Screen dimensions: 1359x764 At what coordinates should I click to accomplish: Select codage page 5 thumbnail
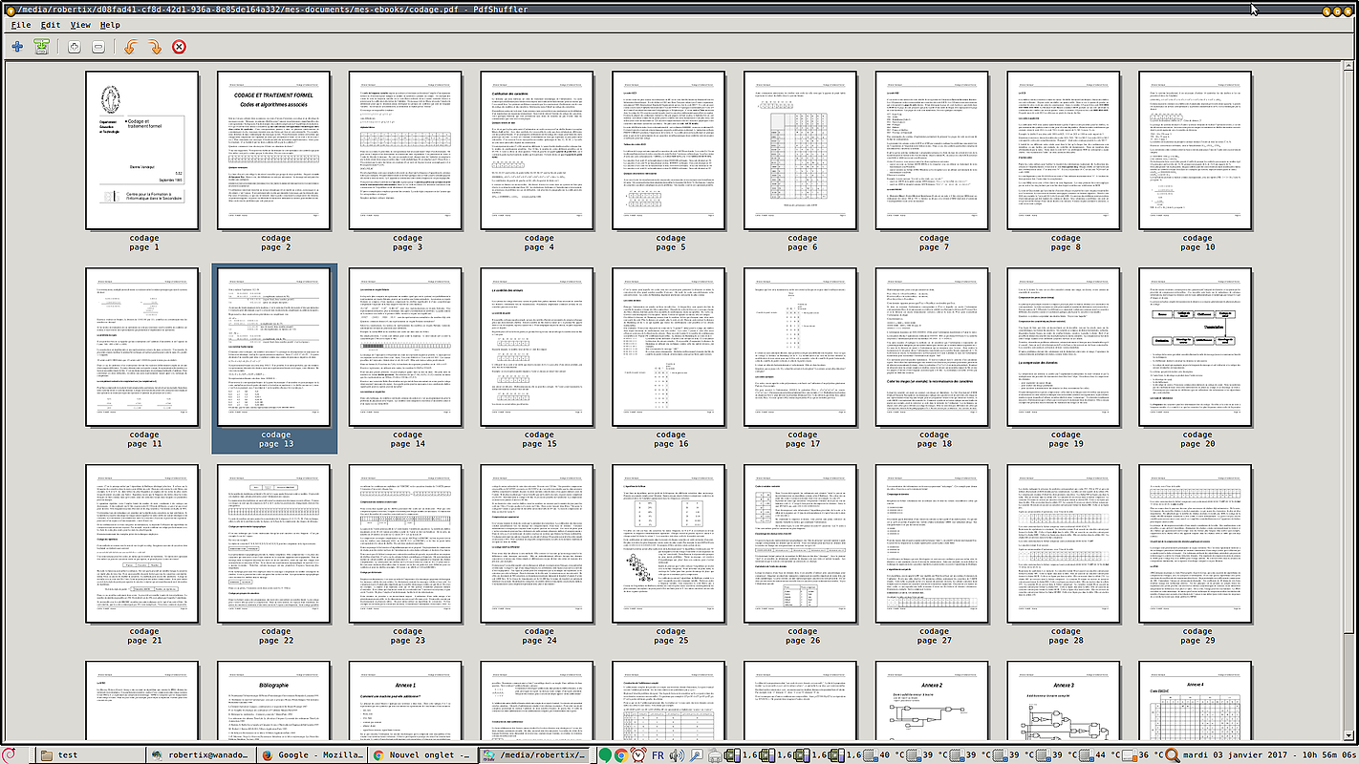(x=670, y=150)
